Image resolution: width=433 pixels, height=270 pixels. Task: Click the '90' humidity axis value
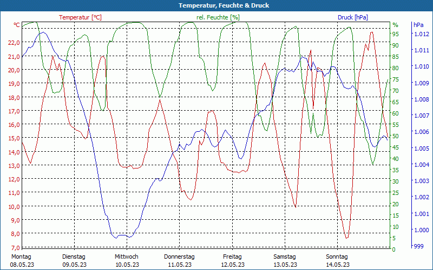[x=396, y=45]
